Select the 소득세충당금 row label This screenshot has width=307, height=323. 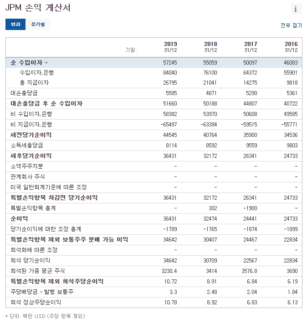click(x=27, y=146)
